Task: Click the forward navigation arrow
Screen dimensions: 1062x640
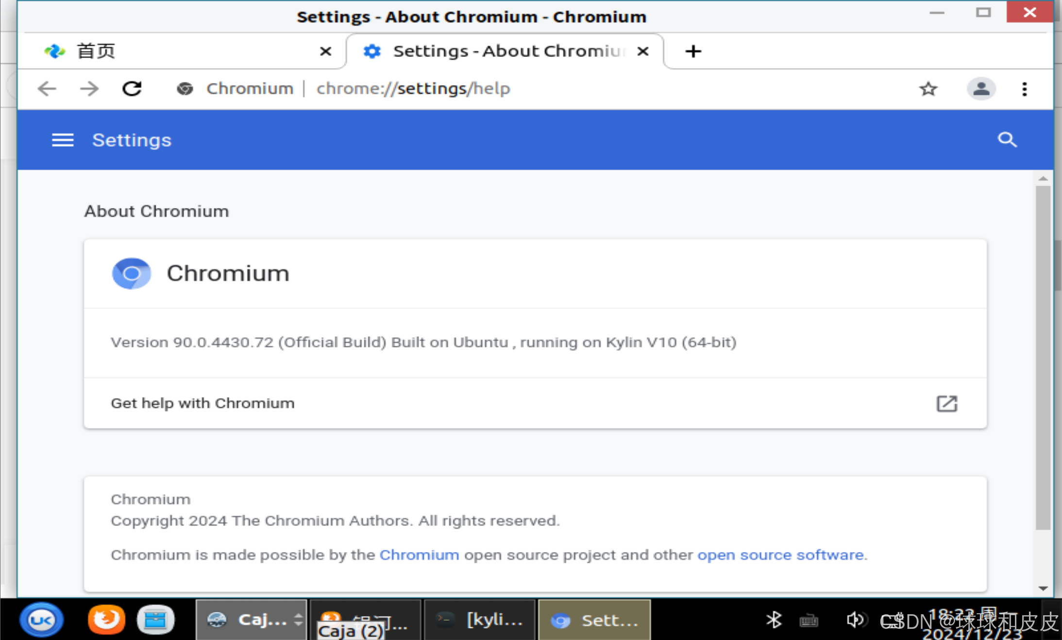Action: 89,89
